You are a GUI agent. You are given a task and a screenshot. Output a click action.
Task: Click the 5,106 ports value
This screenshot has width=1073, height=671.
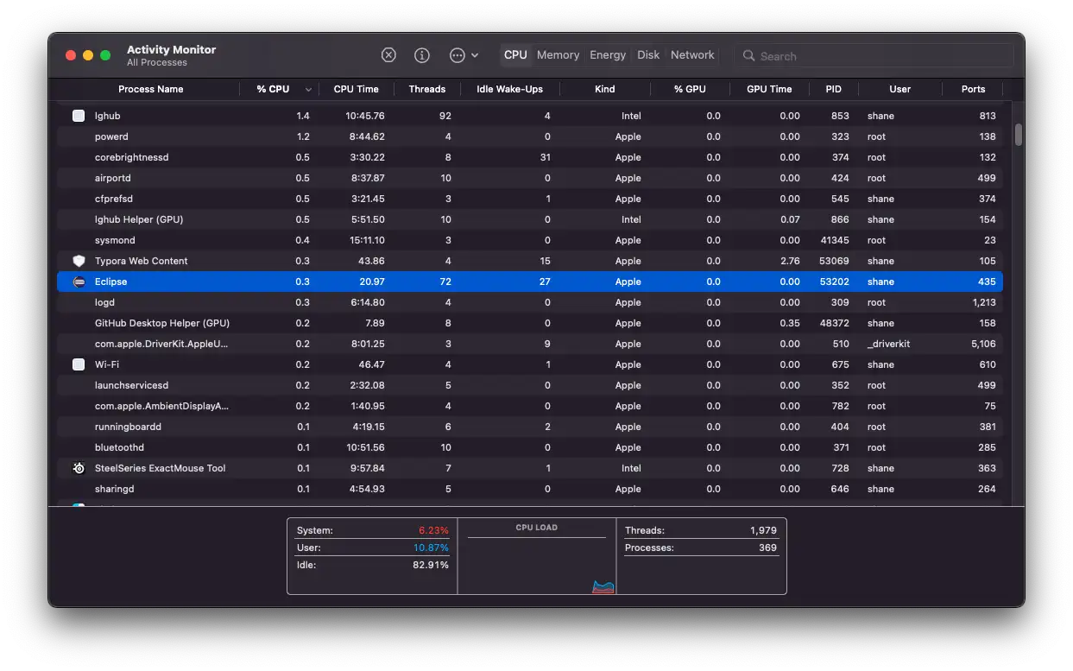coord(983,344)
